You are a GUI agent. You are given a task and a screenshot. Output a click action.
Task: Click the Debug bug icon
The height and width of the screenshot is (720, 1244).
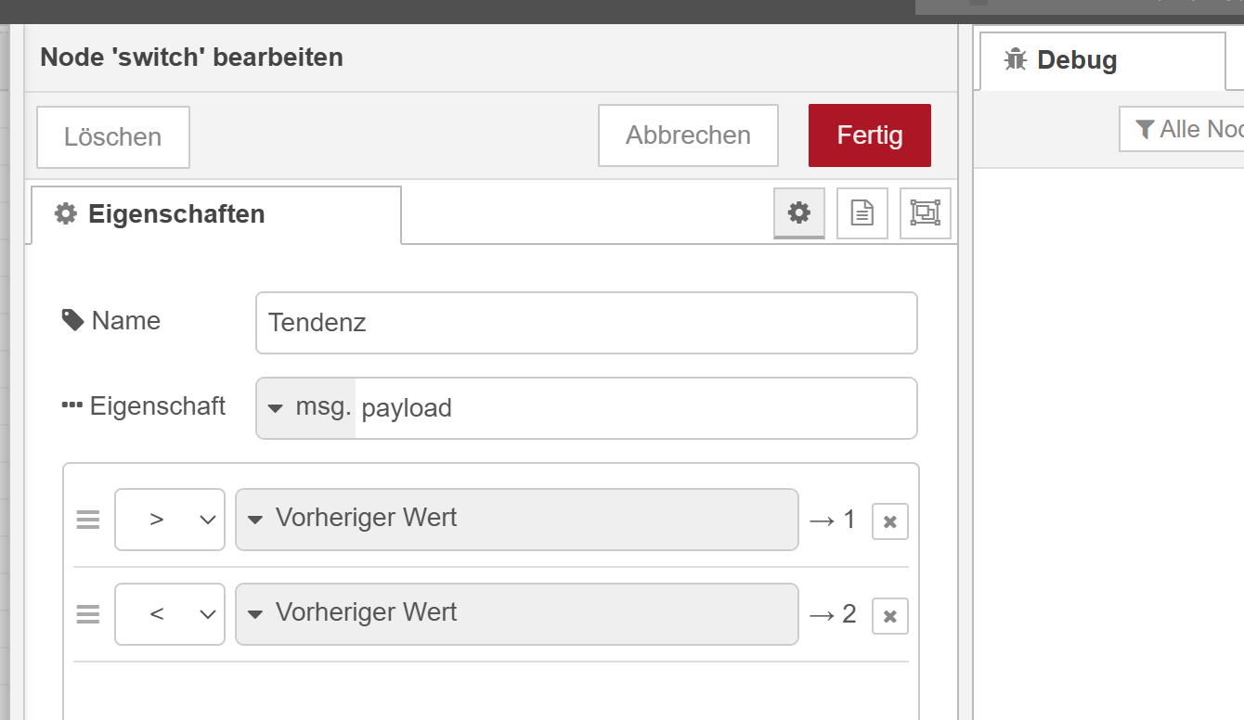click(1016, 60)
